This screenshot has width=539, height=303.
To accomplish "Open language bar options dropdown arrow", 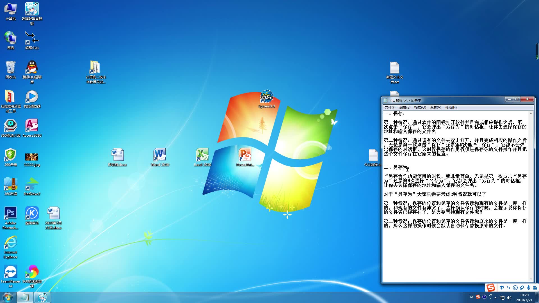I will point(490,298).
